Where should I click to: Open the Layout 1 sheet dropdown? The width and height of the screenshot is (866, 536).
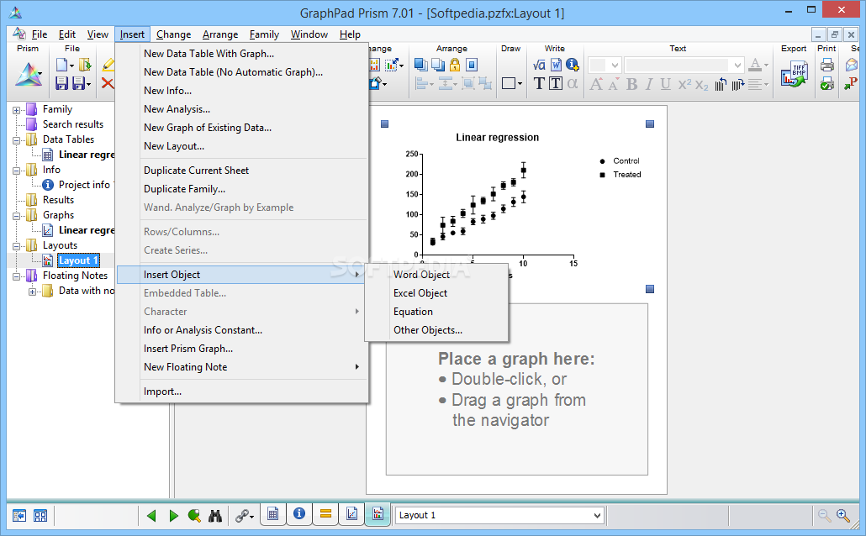[x=597, y=516]
